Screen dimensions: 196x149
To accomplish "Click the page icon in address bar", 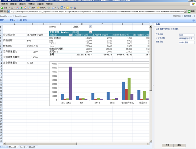I will click(x=9, y=12).
